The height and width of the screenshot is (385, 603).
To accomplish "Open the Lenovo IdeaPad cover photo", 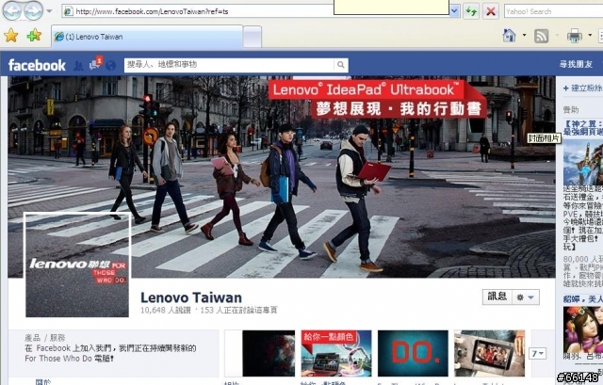I will click(282, 177).
